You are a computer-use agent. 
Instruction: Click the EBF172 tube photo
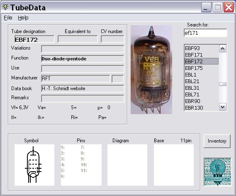[151, 69]
